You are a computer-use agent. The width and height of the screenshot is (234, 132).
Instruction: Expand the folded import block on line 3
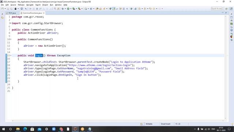(11, 23)
